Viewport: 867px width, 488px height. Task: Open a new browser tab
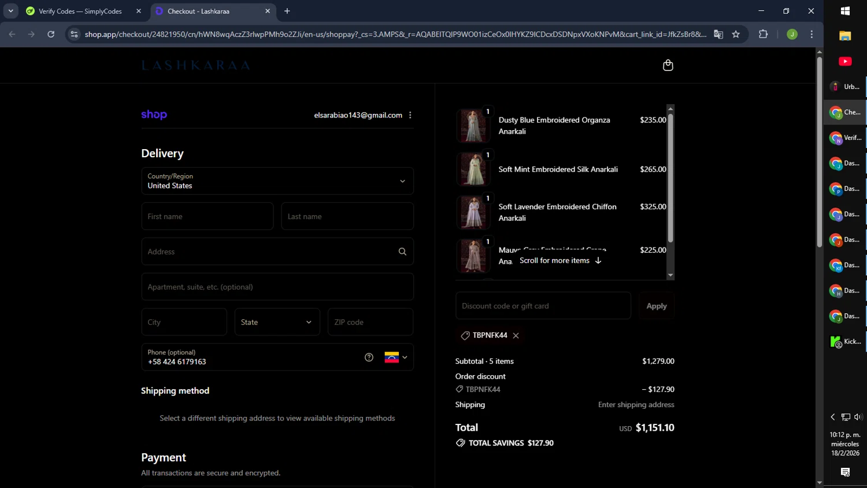[287, 11]
